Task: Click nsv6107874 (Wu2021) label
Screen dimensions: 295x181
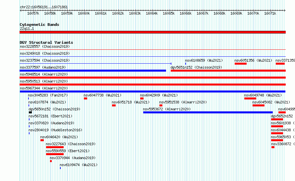Action: click(x=47, y=102)
